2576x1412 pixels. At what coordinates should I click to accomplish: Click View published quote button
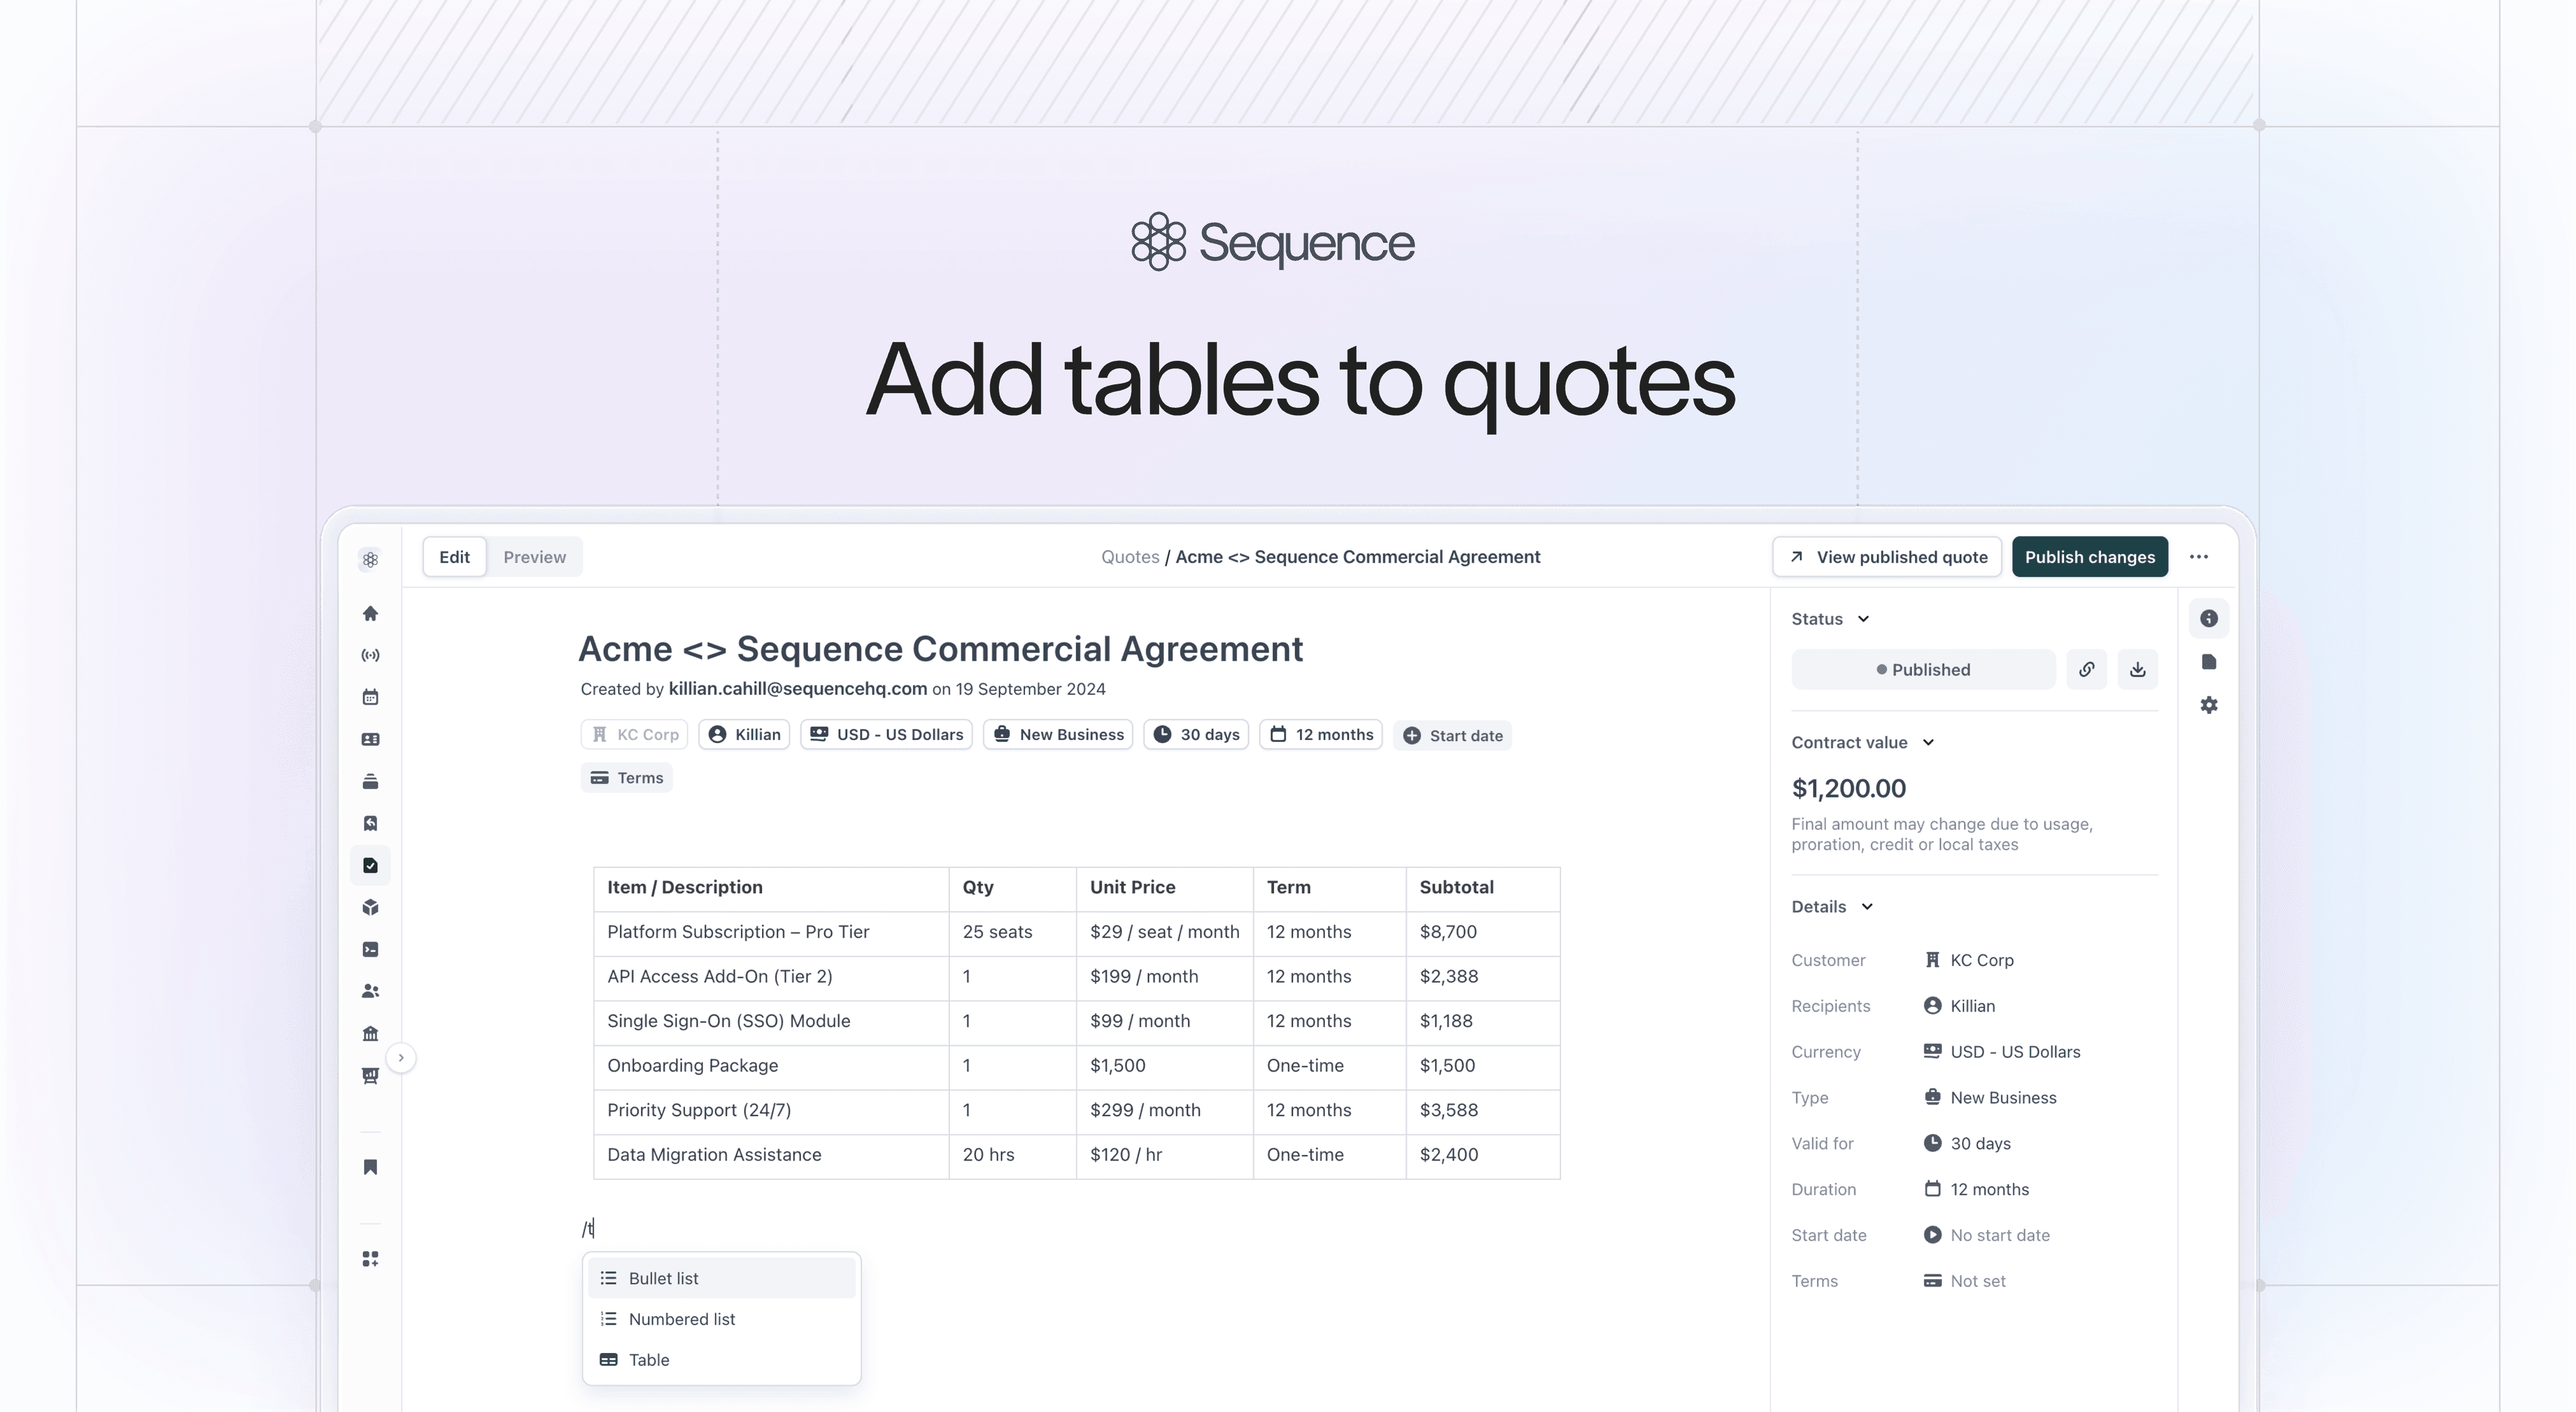pyautogui.click(x=1886, y=557)
